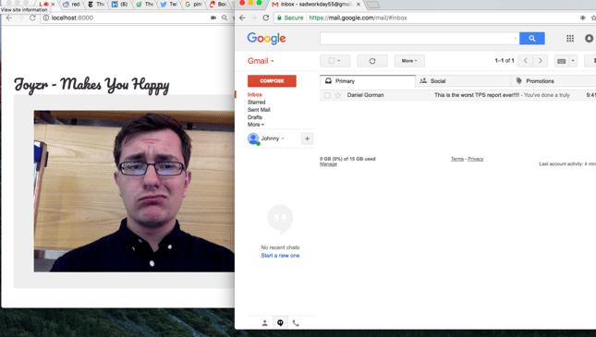Go back in Gmail browser window

[x=242, y=18]
